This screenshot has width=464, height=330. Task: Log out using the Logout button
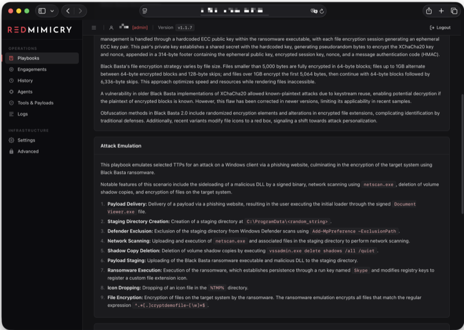click(x=440, y=27)
